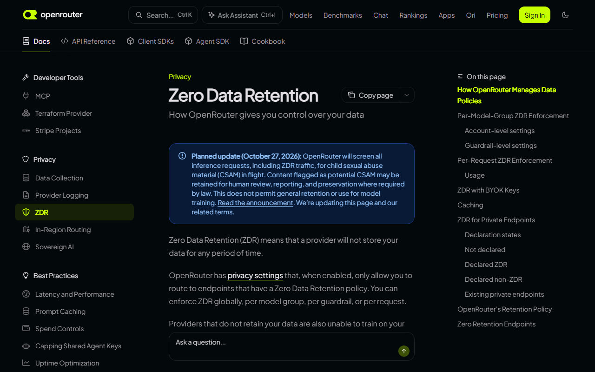Jump to Per-Request ZDR Enforcement section

tap(505, 160)
